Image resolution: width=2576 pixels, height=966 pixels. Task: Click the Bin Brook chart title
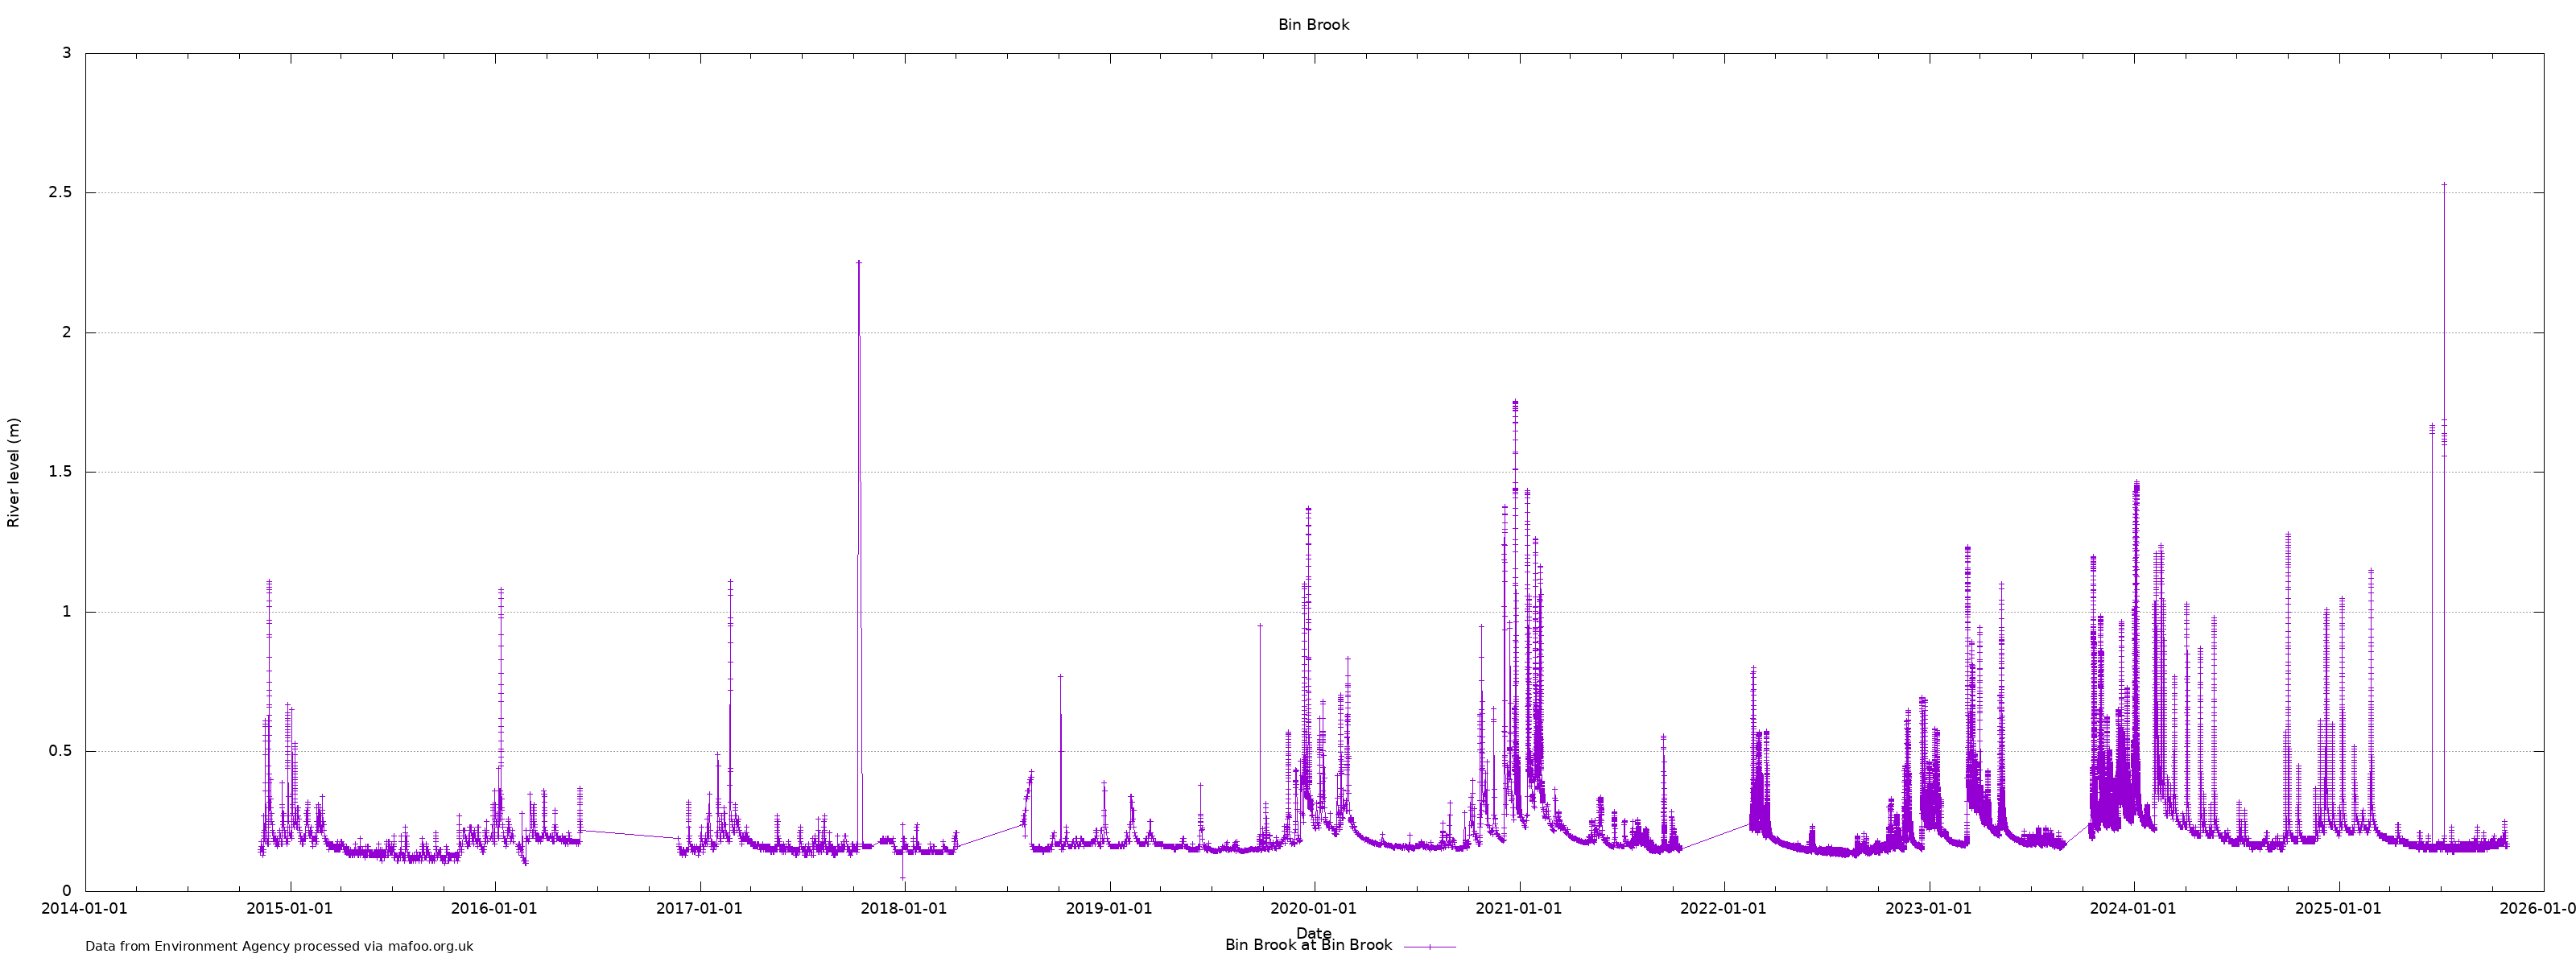coord(1313,25)
